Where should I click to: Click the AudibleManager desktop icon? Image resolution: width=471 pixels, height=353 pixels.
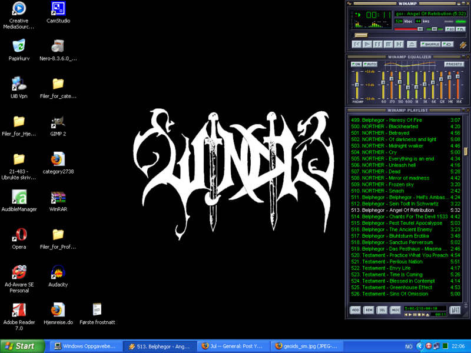pos(19,201)
